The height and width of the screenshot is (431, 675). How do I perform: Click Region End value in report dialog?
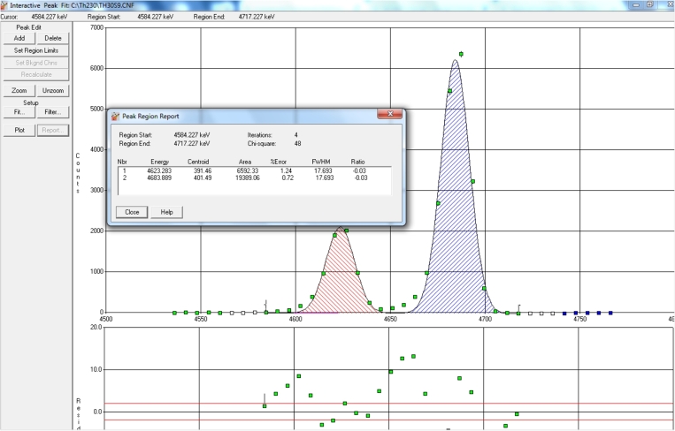192,144
